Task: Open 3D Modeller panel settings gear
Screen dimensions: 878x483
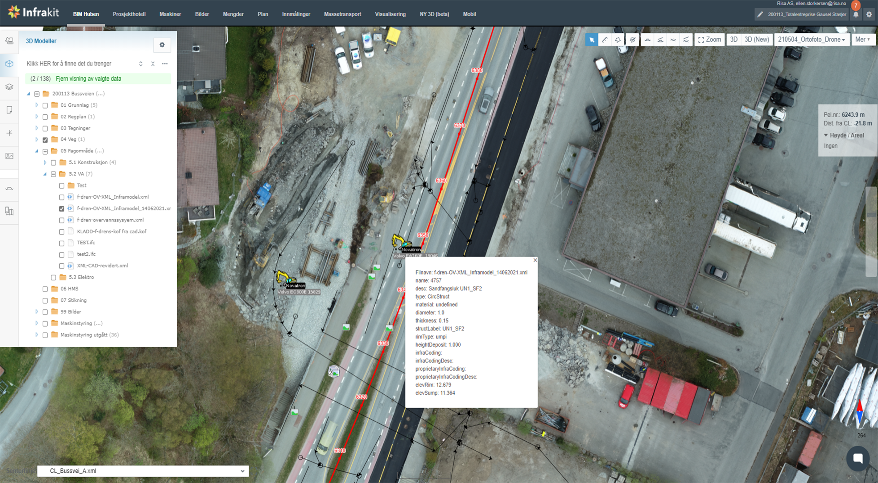Action: (x=162, y=45)
